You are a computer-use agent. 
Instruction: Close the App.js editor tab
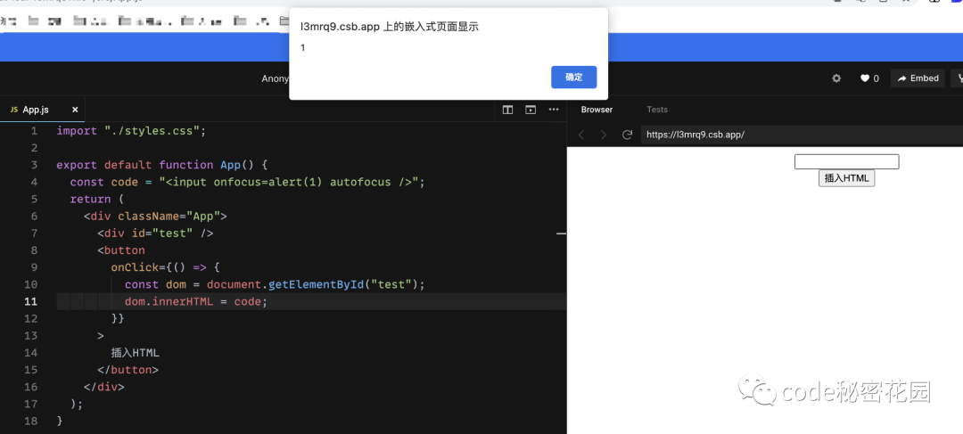click(x=75, y=110)
